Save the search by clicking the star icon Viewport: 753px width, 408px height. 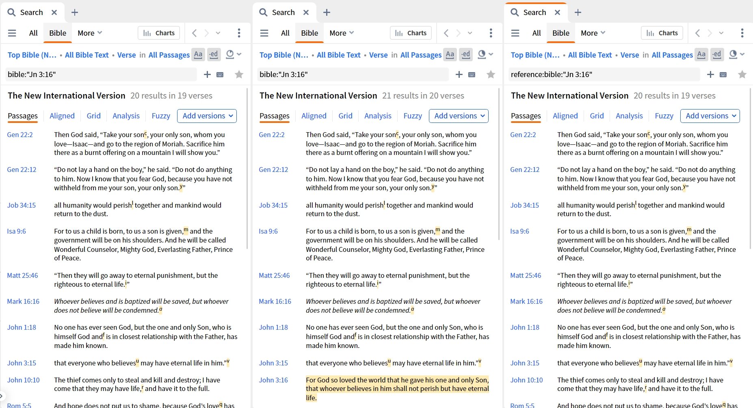[239, 74]
